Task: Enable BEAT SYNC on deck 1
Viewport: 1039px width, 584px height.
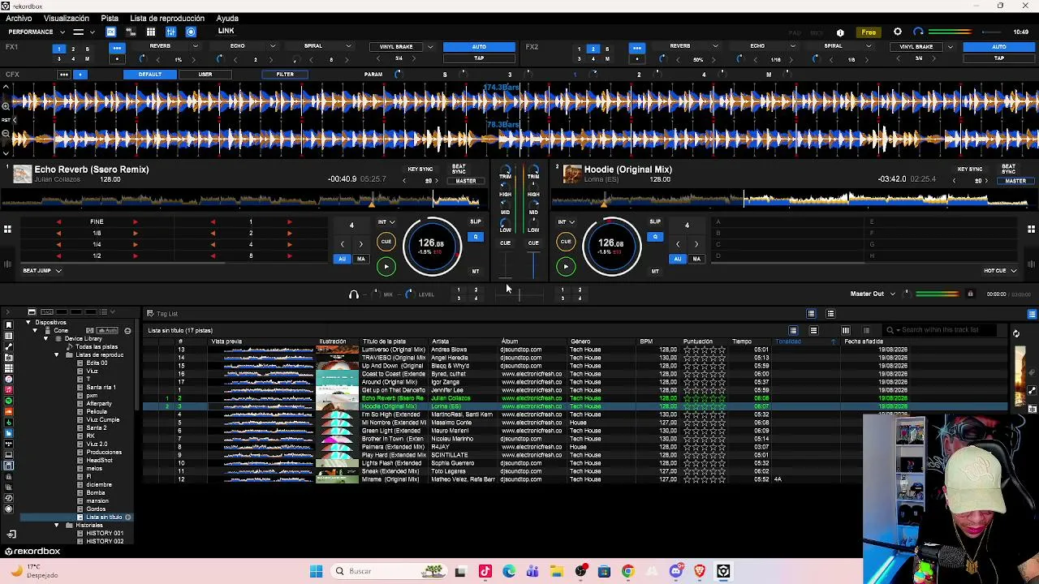Action: point(459,169)
